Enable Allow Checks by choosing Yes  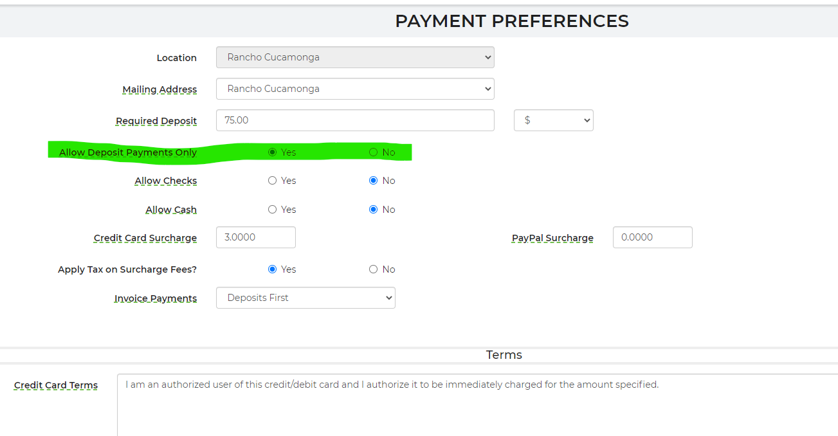[x=272, y=181]
